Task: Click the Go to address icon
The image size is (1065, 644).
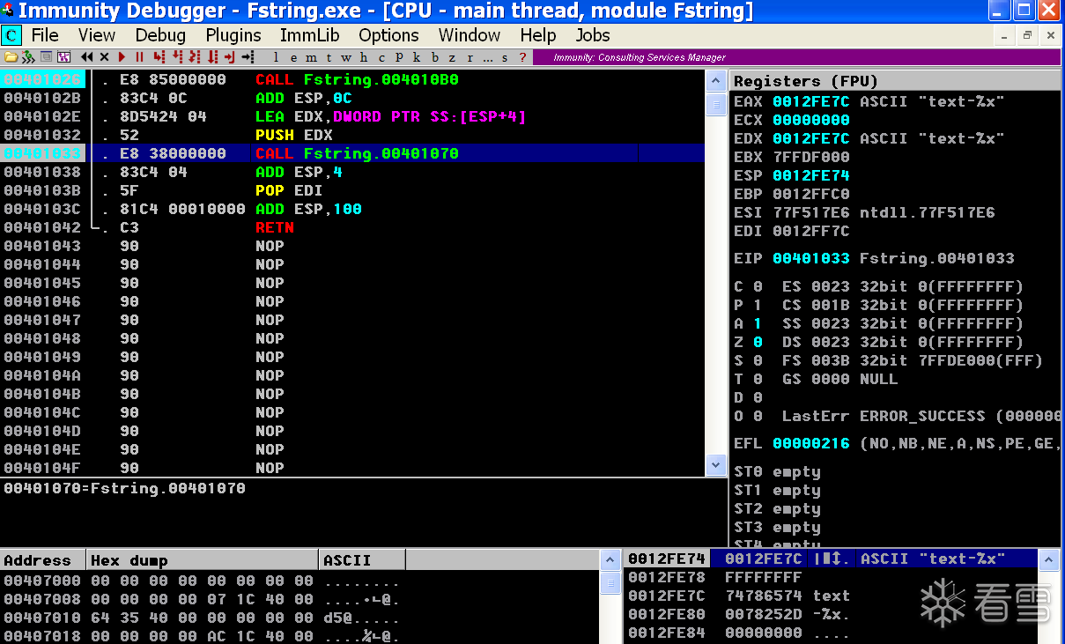Action: click(x=248, y=57)
